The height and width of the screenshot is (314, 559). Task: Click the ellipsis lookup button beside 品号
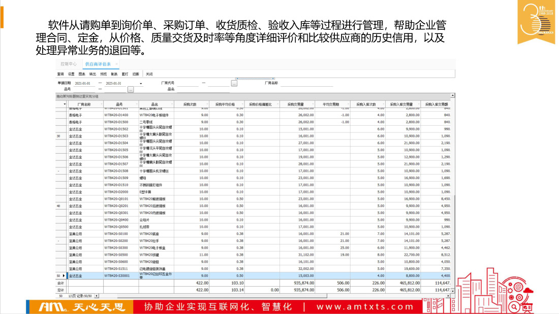[x=131, y=90]
